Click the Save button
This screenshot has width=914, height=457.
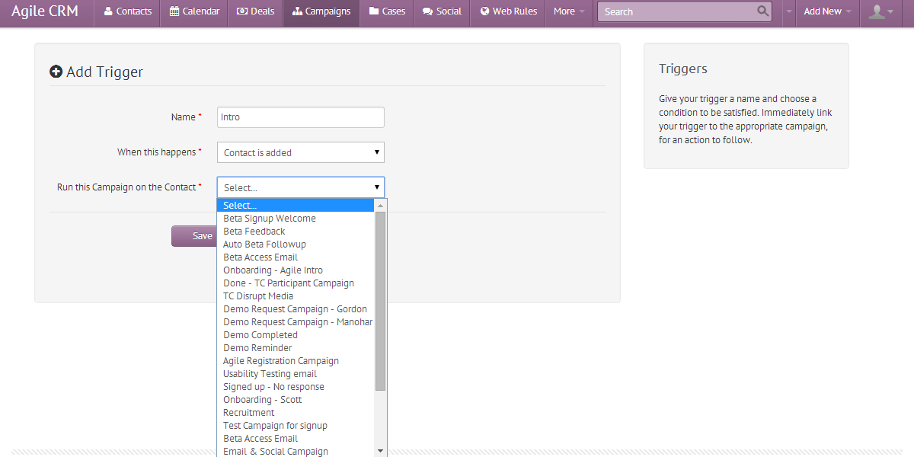click(x=194, y=236)
